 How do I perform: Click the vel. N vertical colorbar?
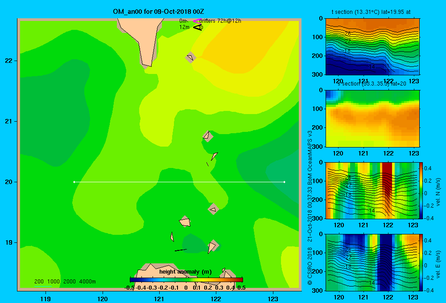tap(421, 190)
